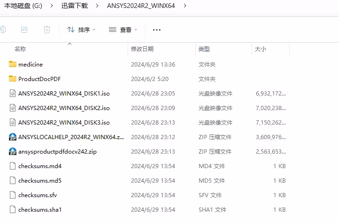Click the size 7,020,238... of DISK2.iso
The width and height of the screenshot is (338, 222).
pos(271,108)
